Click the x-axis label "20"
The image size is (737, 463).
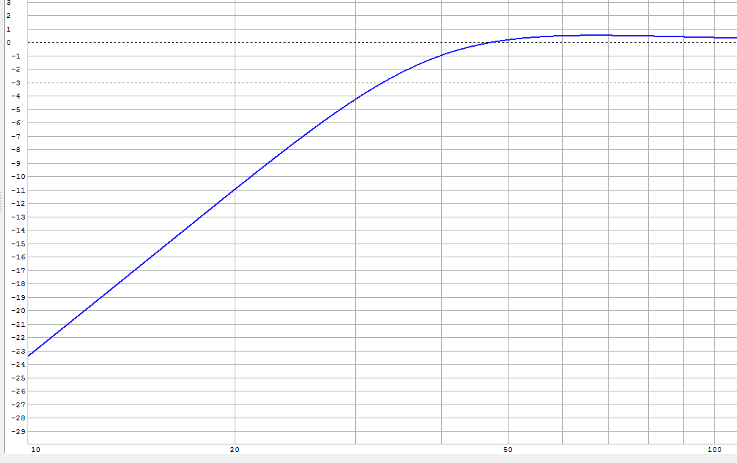click(235, 450)
